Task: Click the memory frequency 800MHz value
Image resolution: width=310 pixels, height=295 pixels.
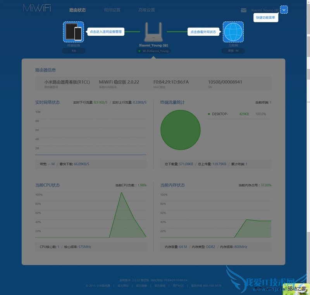Action: tap(241, 247)
